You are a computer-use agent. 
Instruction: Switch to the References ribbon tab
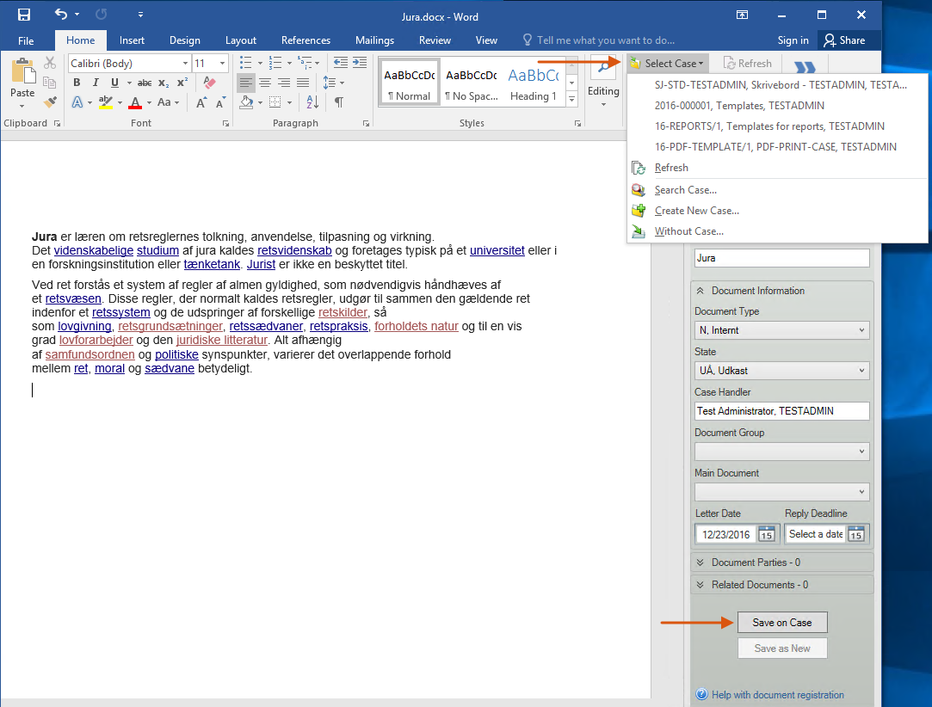306,40
